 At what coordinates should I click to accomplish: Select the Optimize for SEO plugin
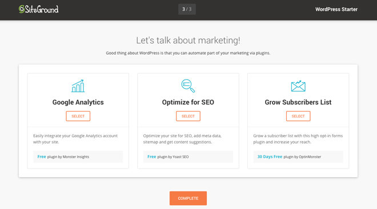point(188,116)
